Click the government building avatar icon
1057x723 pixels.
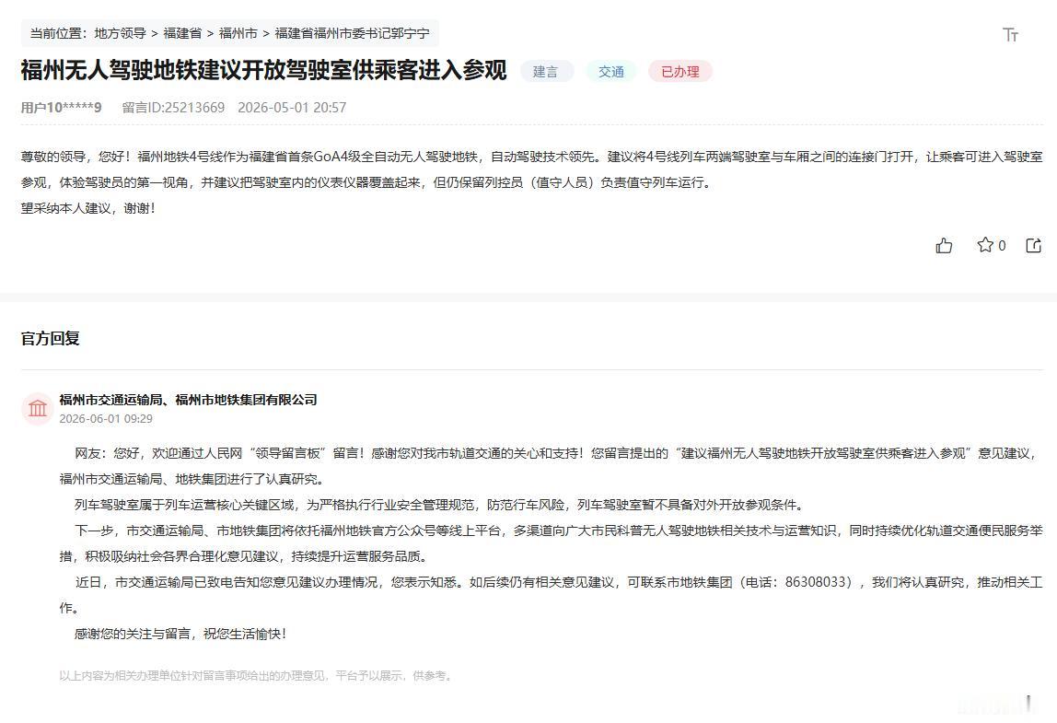coord(38,409)
